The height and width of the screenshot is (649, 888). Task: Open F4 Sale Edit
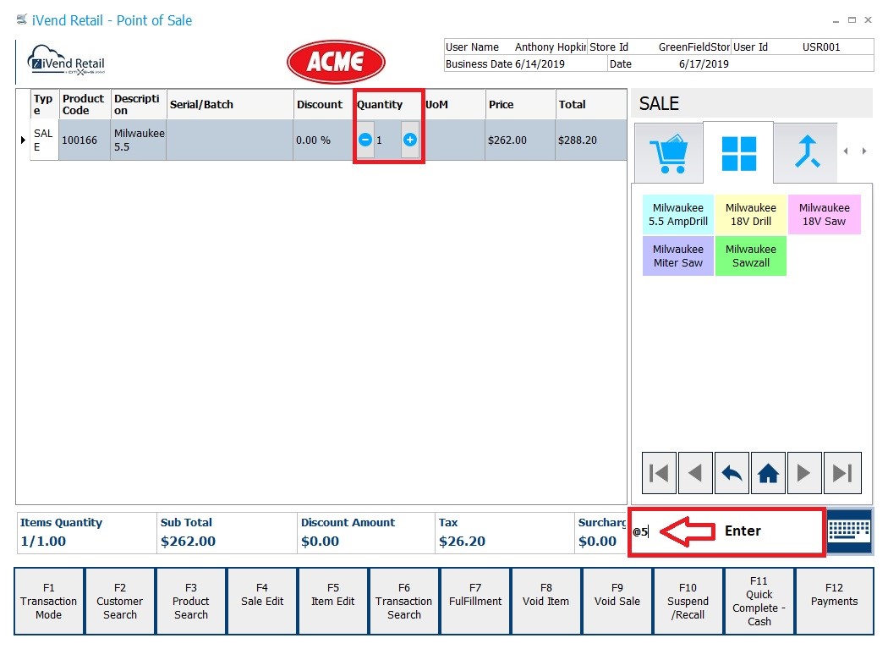pyautogui.click(x=262, y=602)
